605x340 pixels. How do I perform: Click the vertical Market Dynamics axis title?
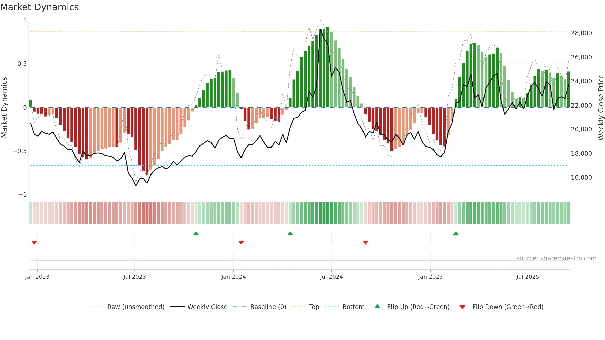tap(4, 107)
